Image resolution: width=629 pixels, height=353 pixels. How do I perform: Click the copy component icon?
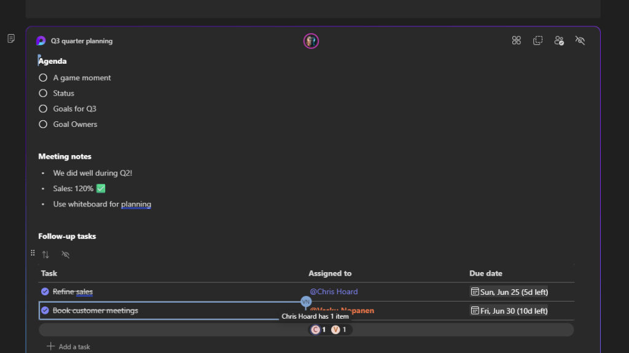(x=537, y=40)
